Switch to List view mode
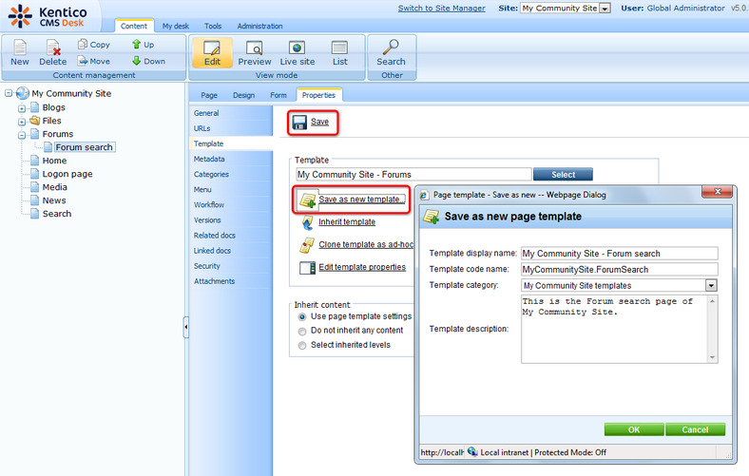Image resolution: width=749 pixels, height=476 pixels. [339, 52]
